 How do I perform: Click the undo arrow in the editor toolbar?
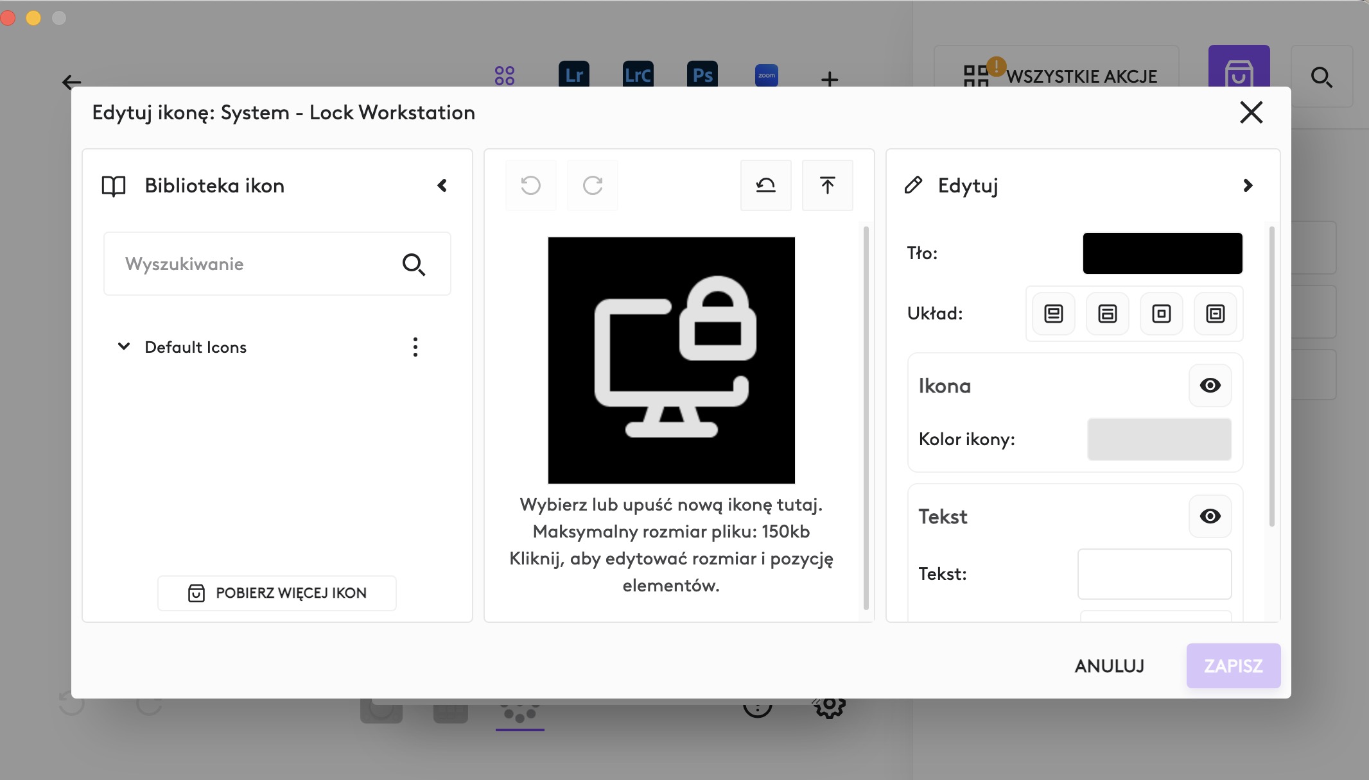click(530, 185)
